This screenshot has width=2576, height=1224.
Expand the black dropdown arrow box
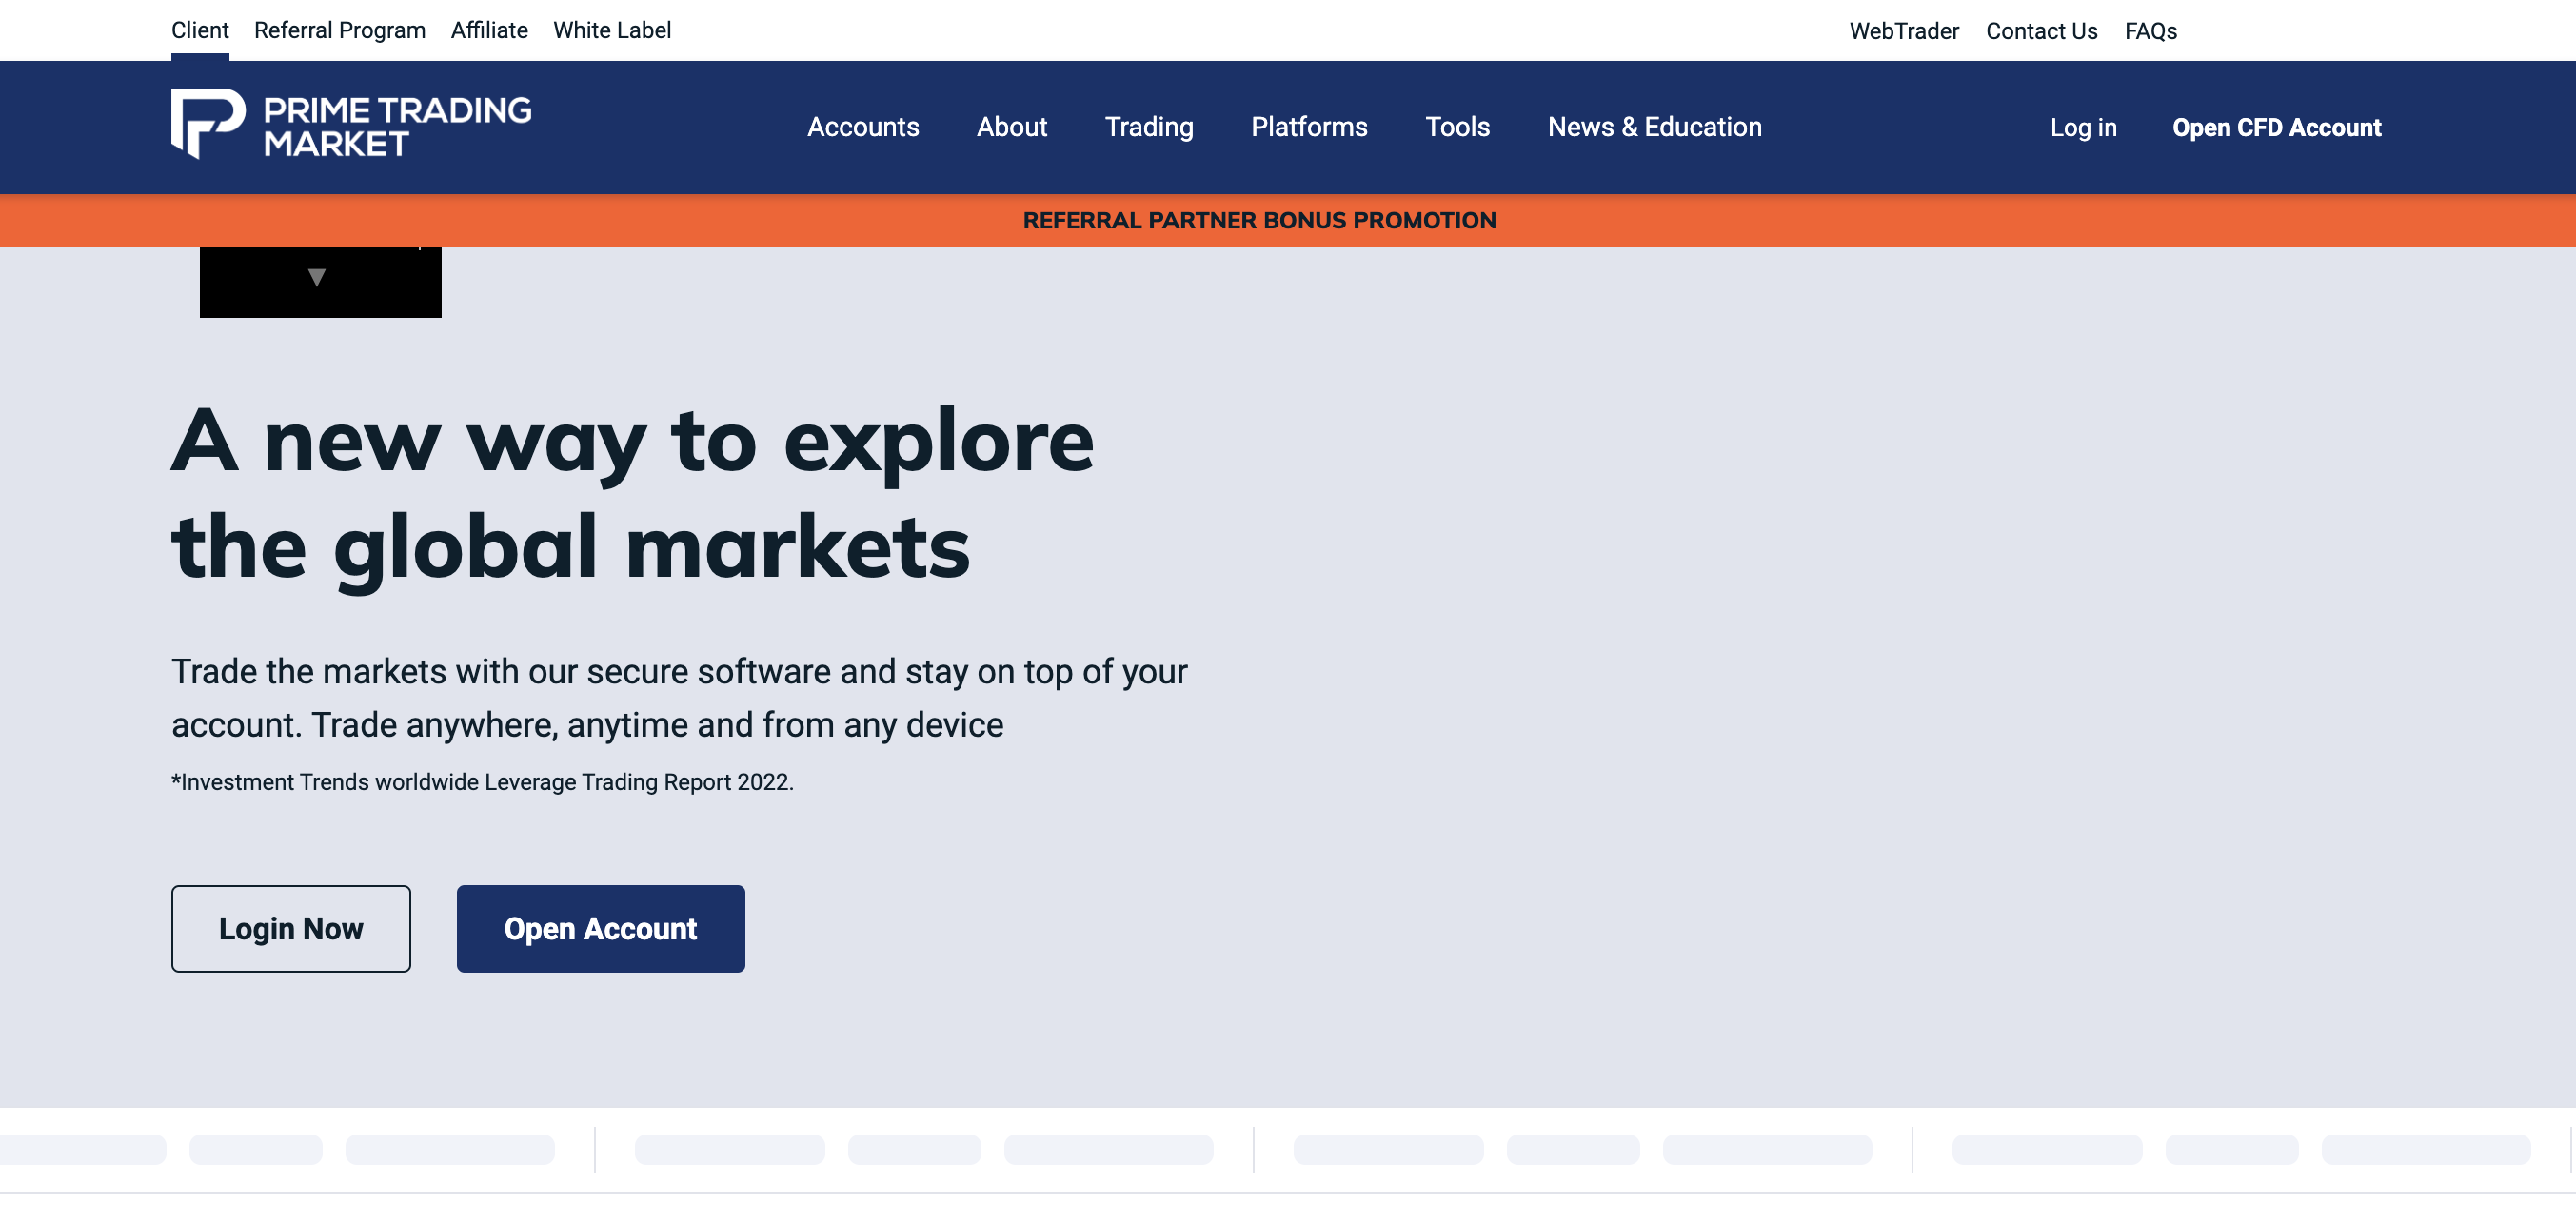click(x=320, y=281)
